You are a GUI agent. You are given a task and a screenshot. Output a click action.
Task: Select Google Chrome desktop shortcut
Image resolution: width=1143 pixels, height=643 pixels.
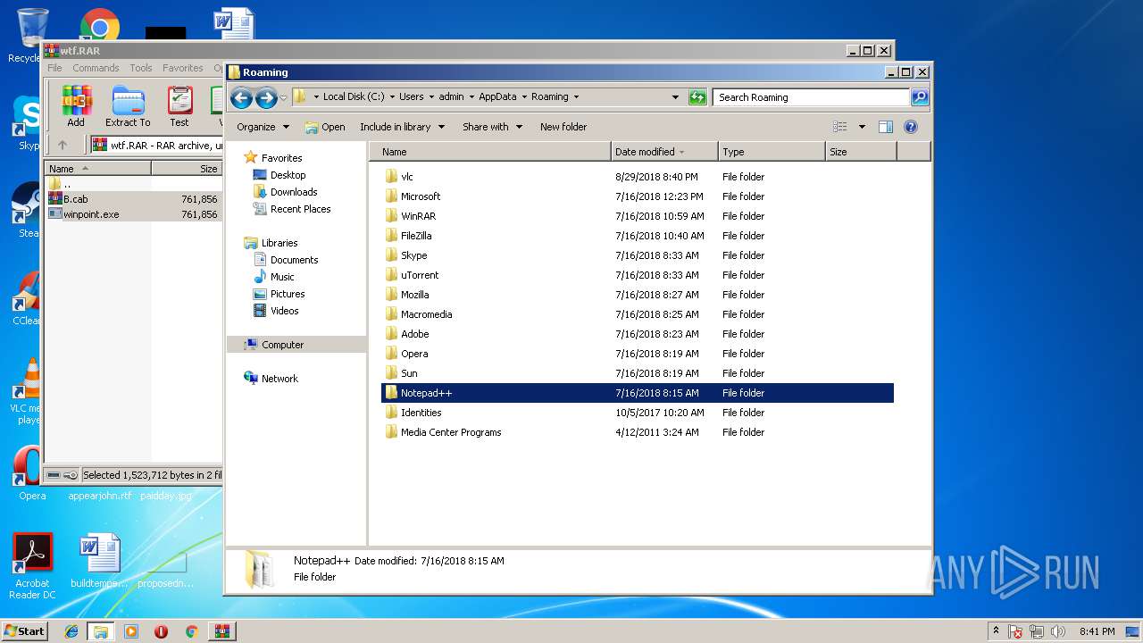(100, 25)
